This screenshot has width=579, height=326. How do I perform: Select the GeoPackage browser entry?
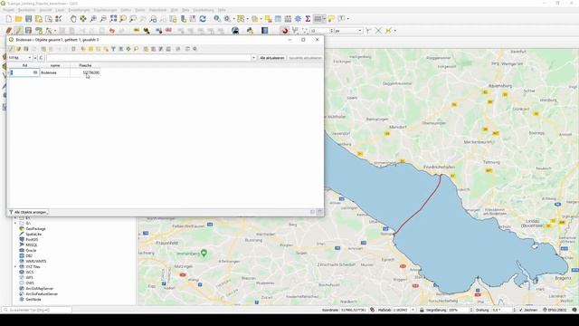coord(35,229)
